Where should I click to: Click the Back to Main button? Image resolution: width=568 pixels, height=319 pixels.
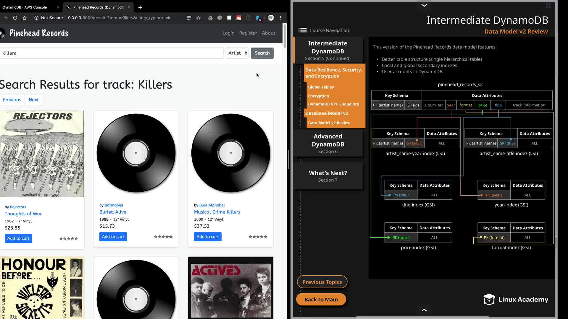[321, 299]
